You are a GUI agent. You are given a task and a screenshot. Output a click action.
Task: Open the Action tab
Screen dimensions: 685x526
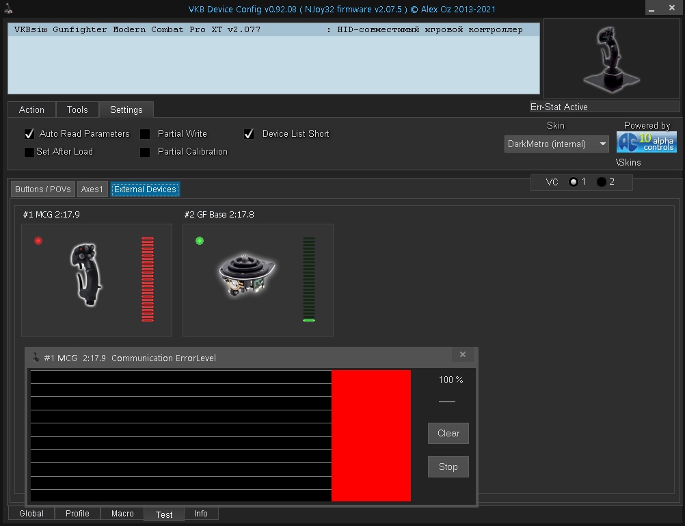(x=31, y=109)
